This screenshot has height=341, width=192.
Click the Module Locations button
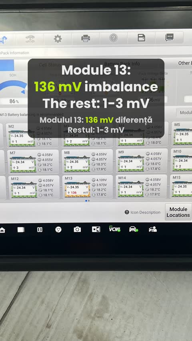pyautogui.click(x=178, y=212)
